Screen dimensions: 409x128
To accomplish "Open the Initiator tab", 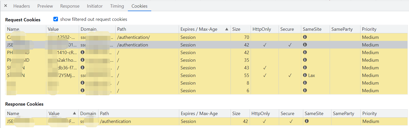I will click(95, 6).
